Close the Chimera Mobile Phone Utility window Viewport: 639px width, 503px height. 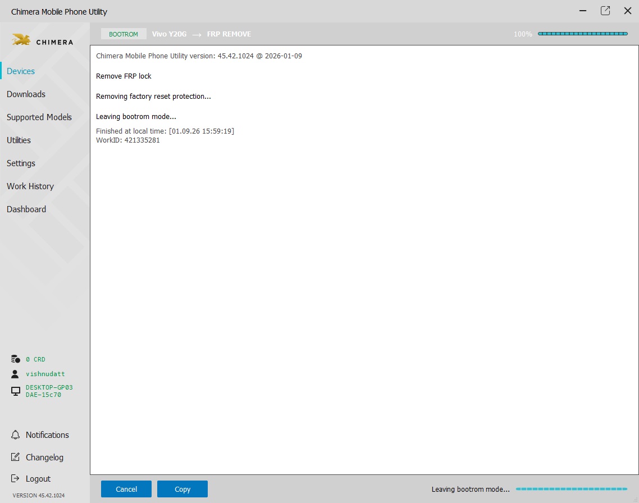[x=628, y=11]
